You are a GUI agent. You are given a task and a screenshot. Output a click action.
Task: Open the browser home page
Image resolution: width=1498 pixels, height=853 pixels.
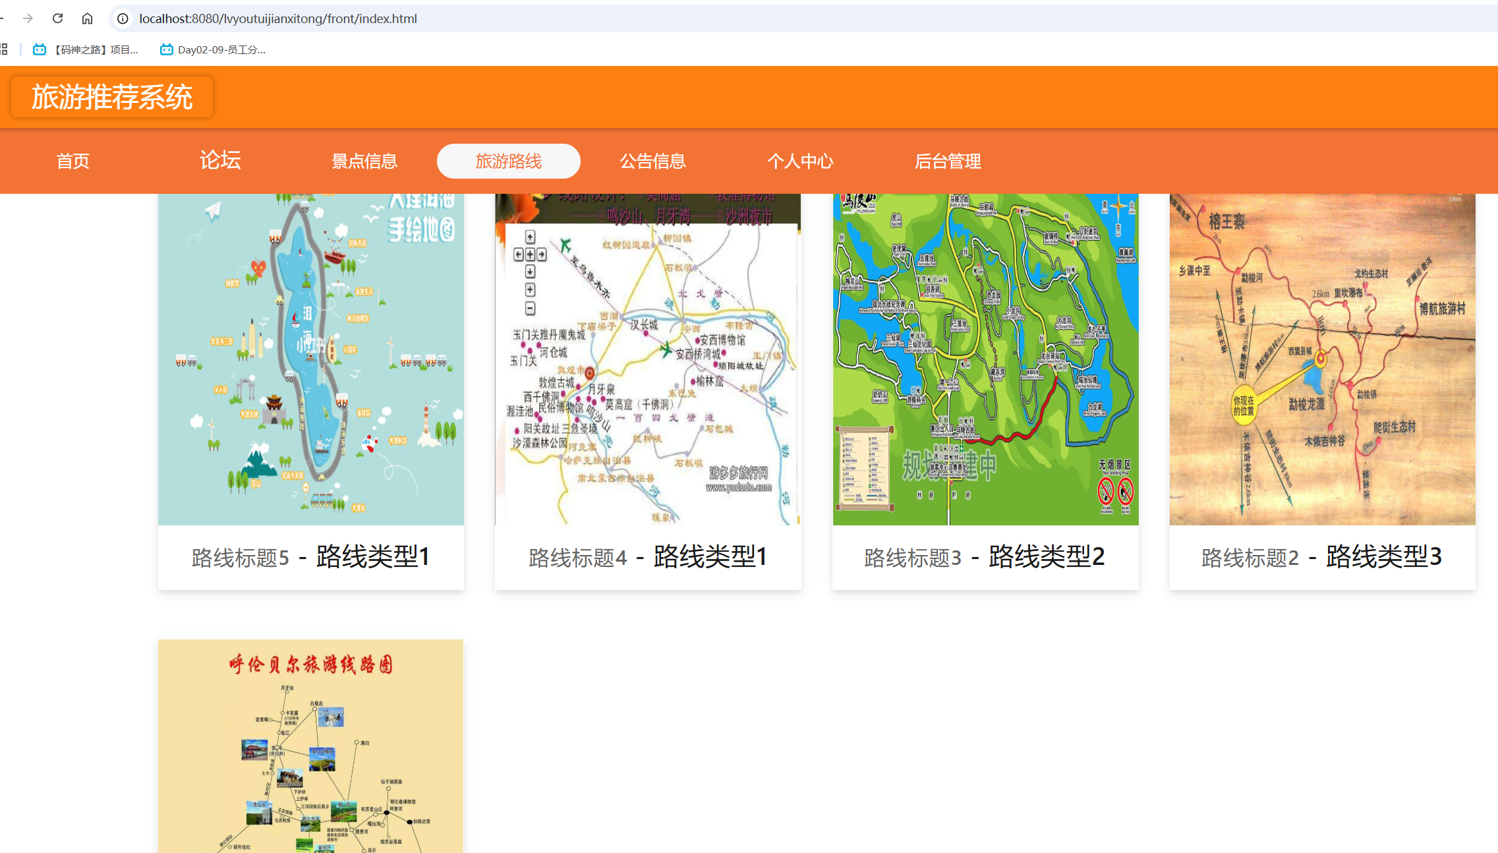(87, 18)
